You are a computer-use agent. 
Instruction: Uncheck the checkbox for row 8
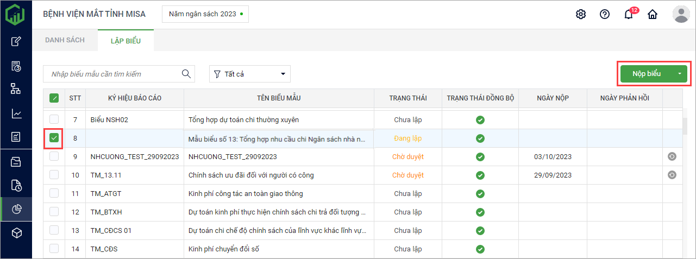[x=54, y=138]
